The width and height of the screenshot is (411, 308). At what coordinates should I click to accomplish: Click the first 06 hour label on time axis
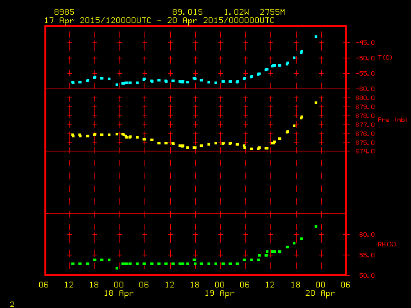pyautogui.click(x=44, y=285)
